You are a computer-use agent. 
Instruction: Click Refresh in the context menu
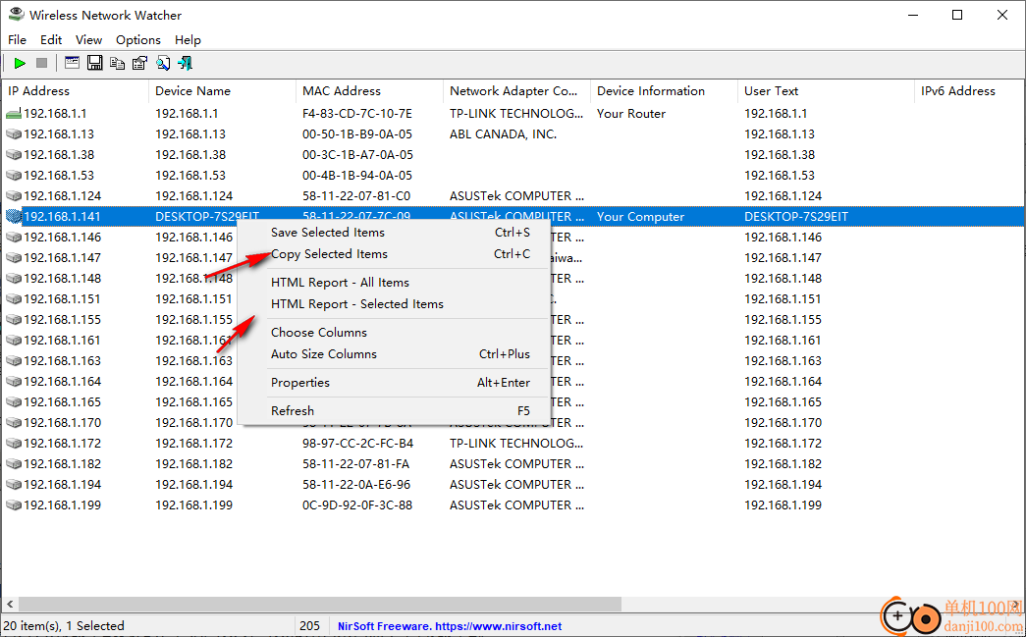coord(393,410)
